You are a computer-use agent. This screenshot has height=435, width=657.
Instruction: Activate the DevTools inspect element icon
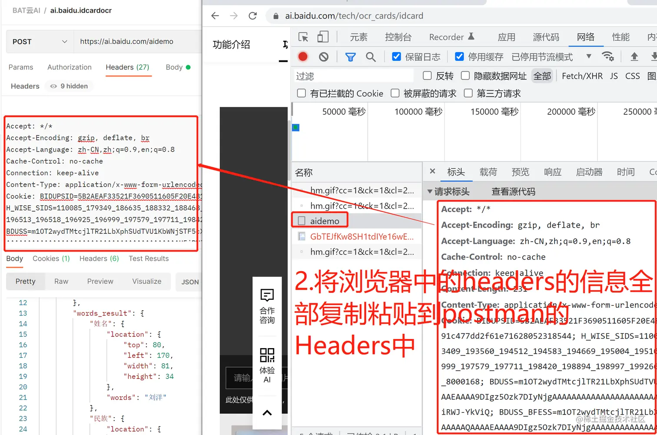coord(303,37)
